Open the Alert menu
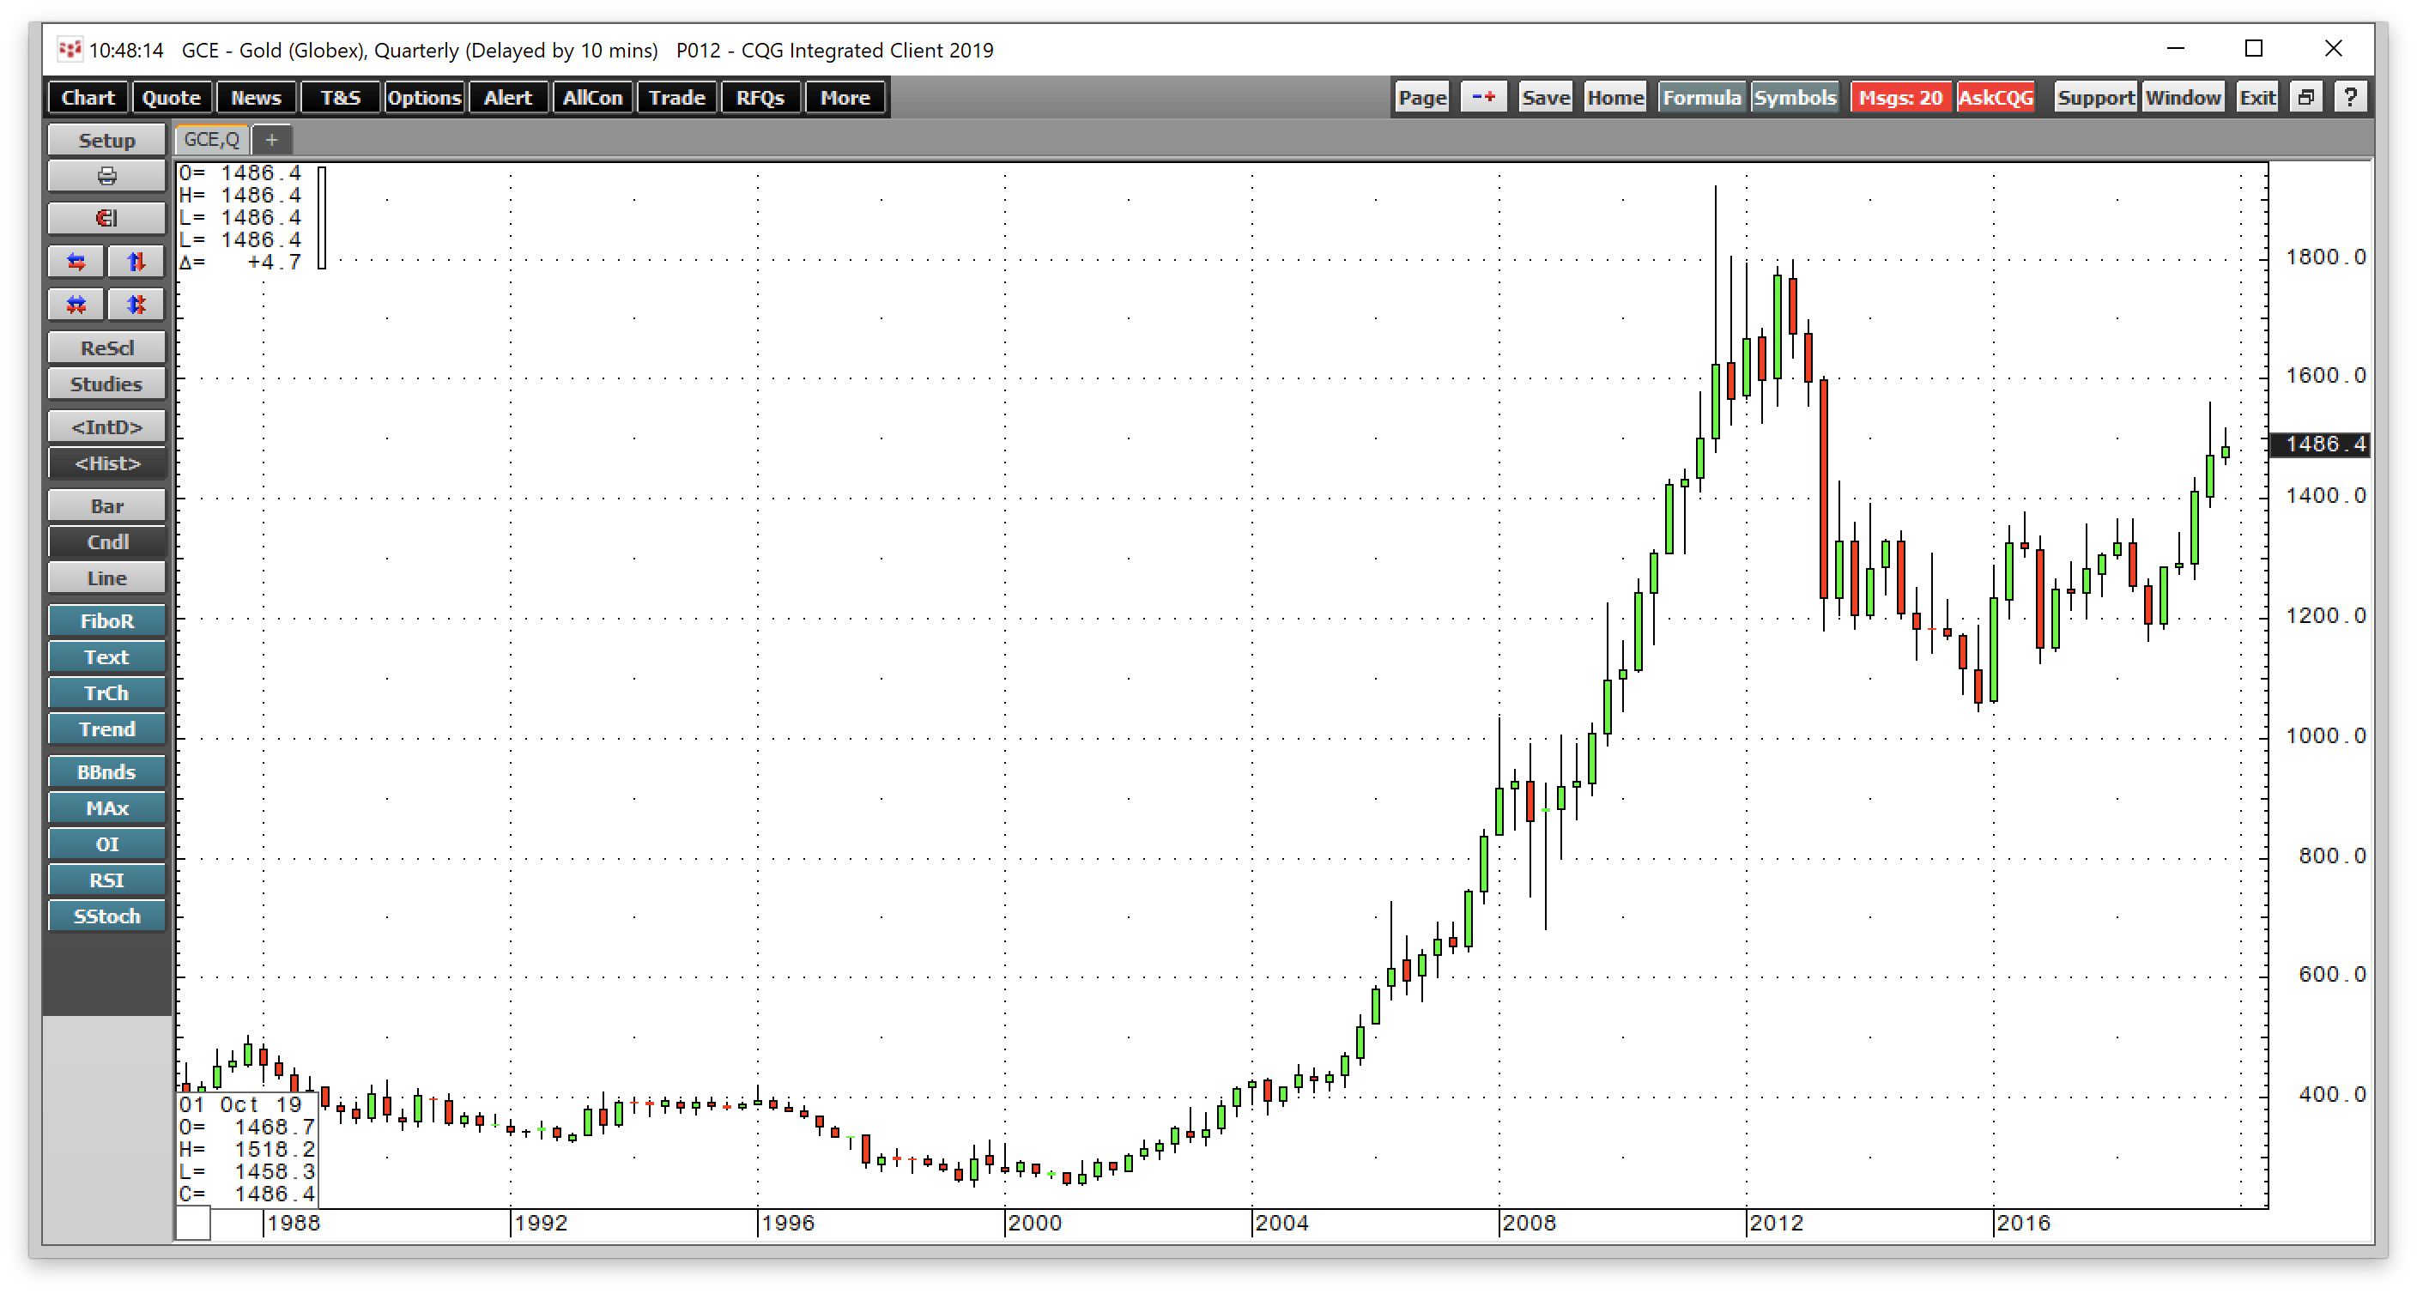This screenshot has width=2417, height=1294. click(507, 98)
